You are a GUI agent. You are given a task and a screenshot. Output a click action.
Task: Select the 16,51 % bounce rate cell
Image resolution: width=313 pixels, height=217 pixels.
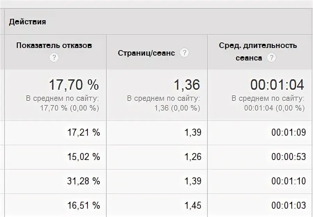point(83,206)
